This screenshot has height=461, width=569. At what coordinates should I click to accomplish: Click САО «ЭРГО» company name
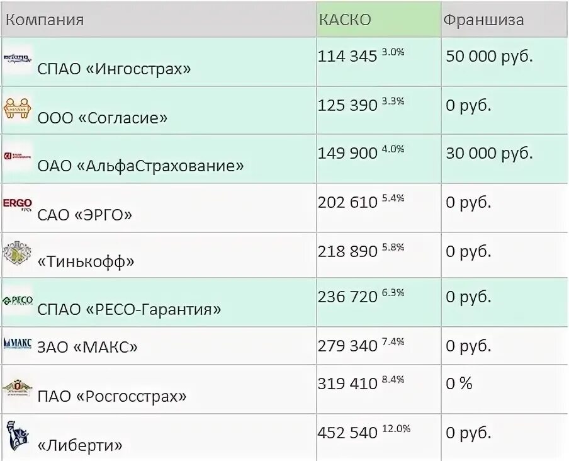click(x=85, y=215)
